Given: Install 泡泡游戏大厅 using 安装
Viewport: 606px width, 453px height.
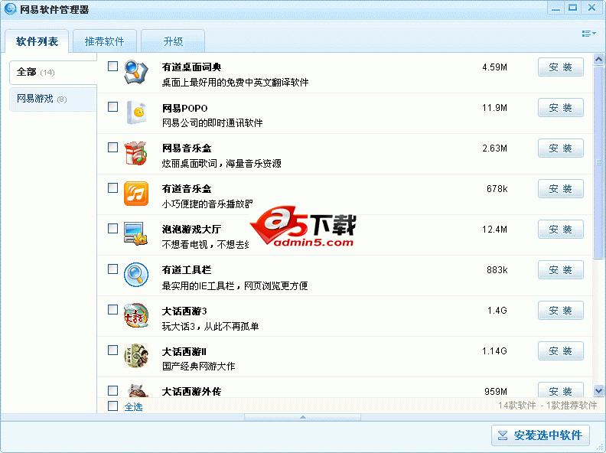Looking at the screenshot, I should click(x=560, y=230).
